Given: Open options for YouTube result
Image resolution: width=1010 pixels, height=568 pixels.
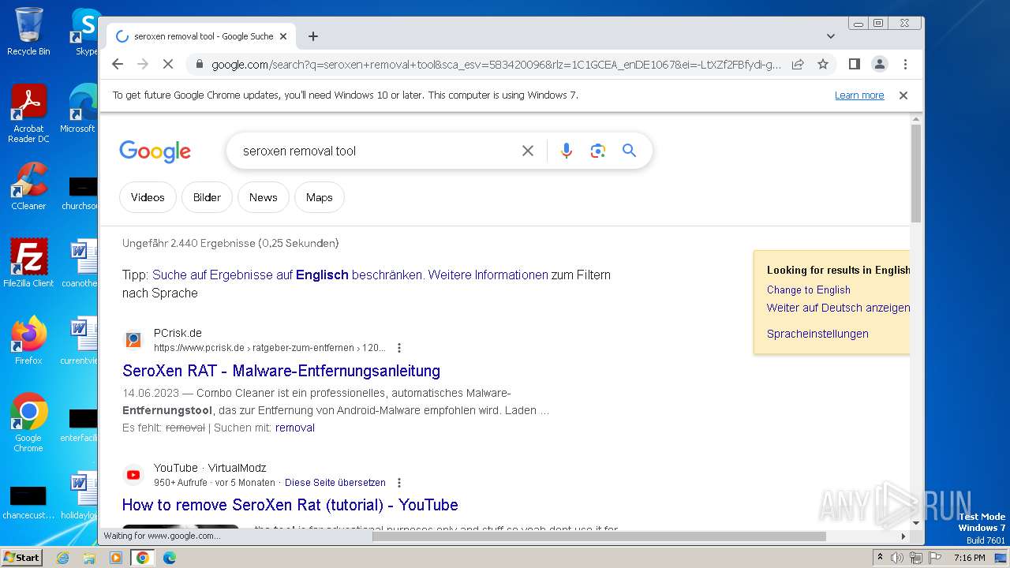Looking at the screenshot, I should coord(399,483).
